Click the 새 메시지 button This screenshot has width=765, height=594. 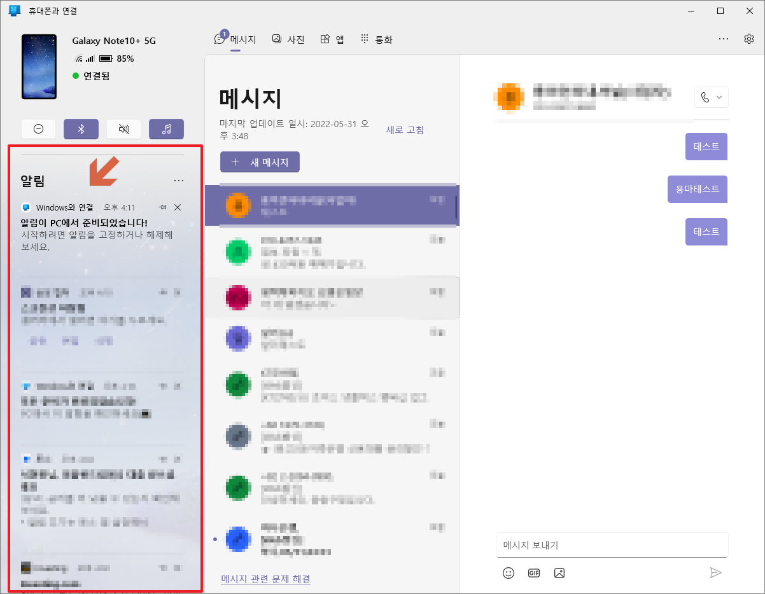coord(260,162)
